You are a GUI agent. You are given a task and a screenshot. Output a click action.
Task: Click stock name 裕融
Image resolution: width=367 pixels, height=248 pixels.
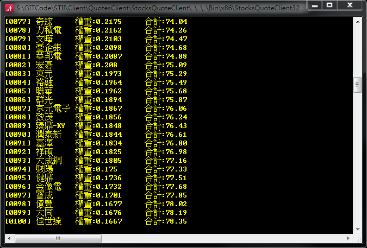(44, 82)
